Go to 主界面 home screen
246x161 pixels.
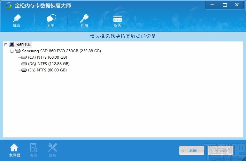click(14, 150)
